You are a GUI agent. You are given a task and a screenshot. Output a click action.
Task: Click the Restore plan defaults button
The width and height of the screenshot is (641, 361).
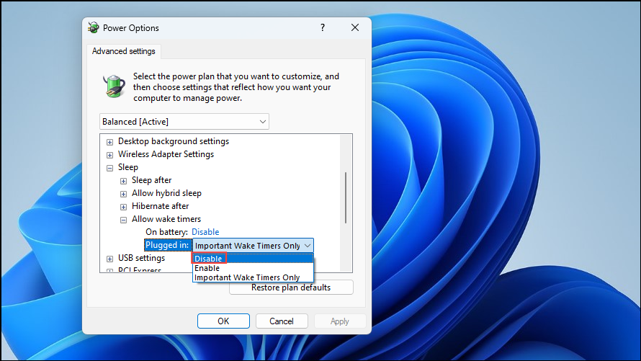(x=291, y=288)
